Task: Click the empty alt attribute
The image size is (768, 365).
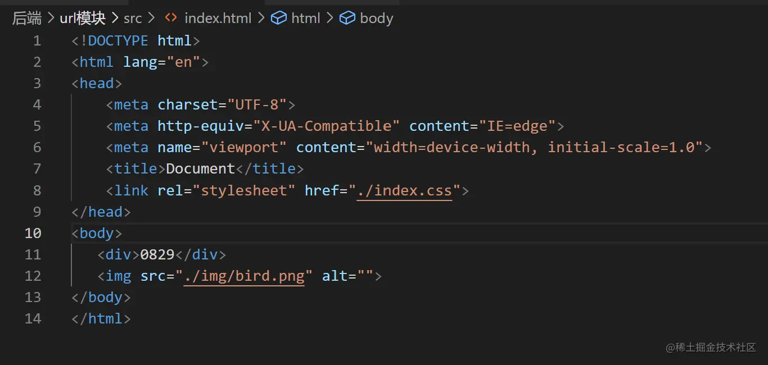Action: click(x=347, y=276)
